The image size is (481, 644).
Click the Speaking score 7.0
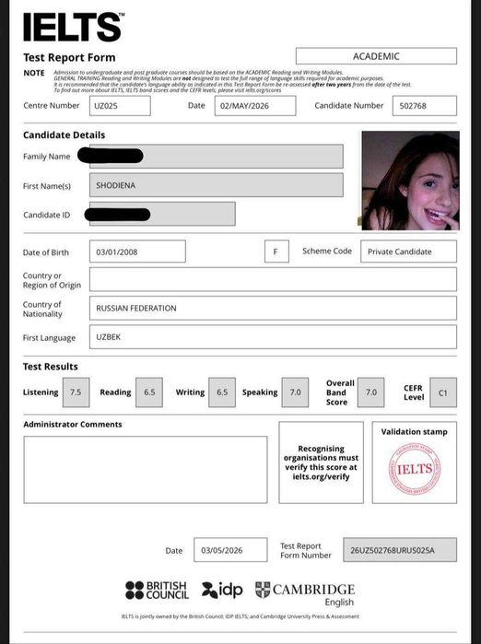click(295, 392)
